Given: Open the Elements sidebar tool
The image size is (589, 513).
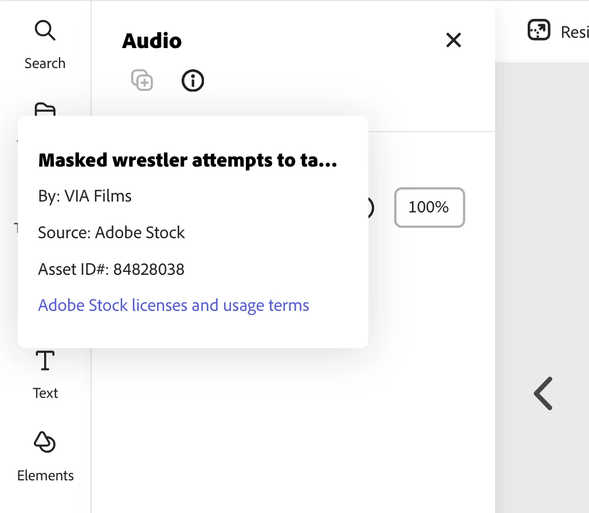Looking at the screenshot, I should (45, 457).
